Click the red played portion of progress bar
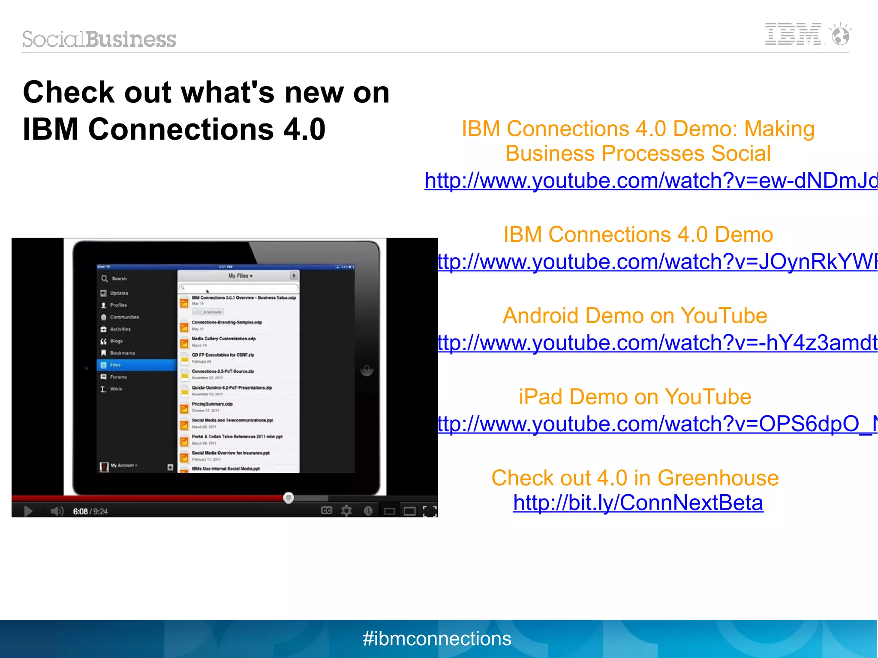The height and width of the screenshot is (658, 878). [147, 498]
